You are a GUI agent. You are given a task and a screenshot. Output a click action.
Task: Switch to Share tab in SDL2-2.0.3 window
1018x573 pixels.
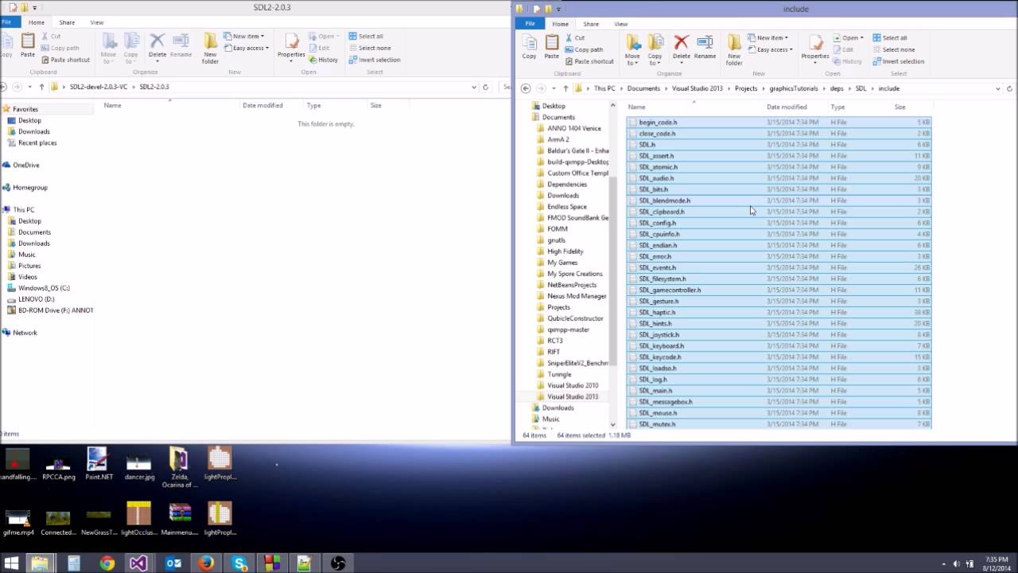(x=67, y=22)
